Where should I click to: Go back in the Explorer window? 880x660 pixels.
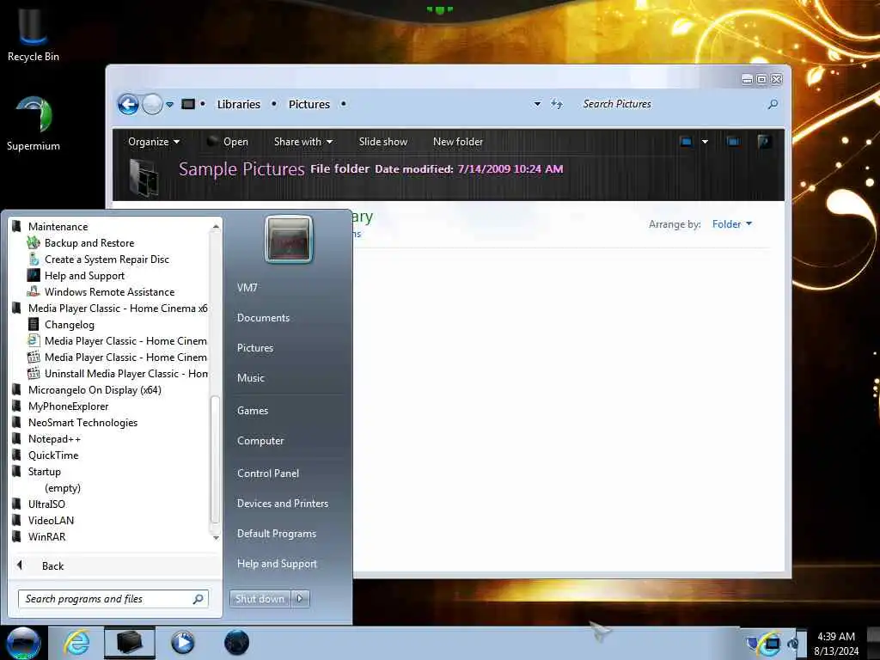pyautogui.click(x=128, y=104)
